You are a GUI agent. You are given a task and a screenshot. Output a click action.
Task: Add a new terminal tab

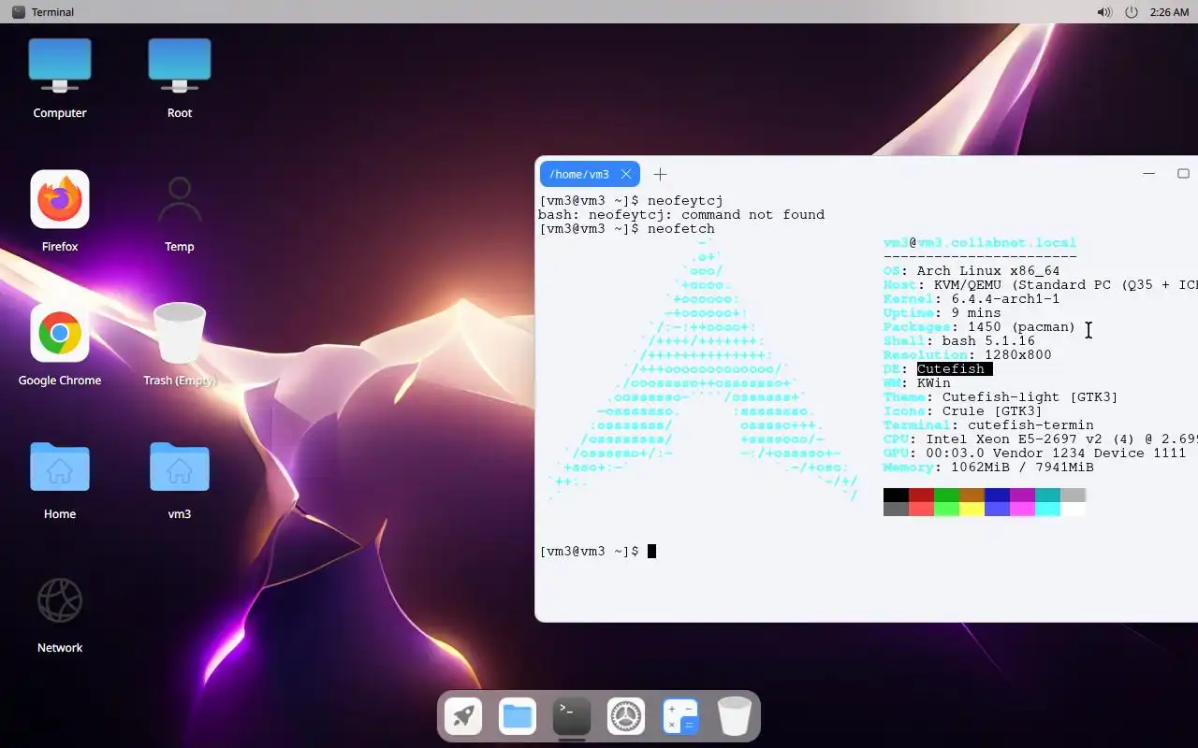coord(660,174)
